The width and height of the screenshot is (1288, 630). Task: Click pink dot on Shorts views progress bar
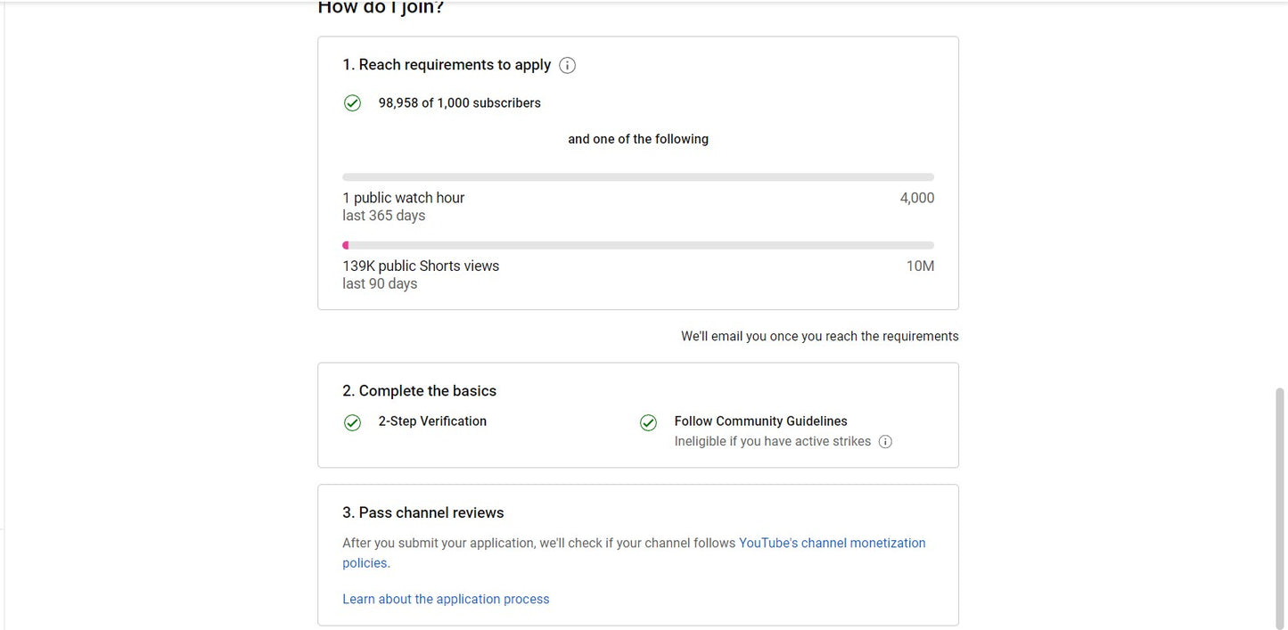346,245
